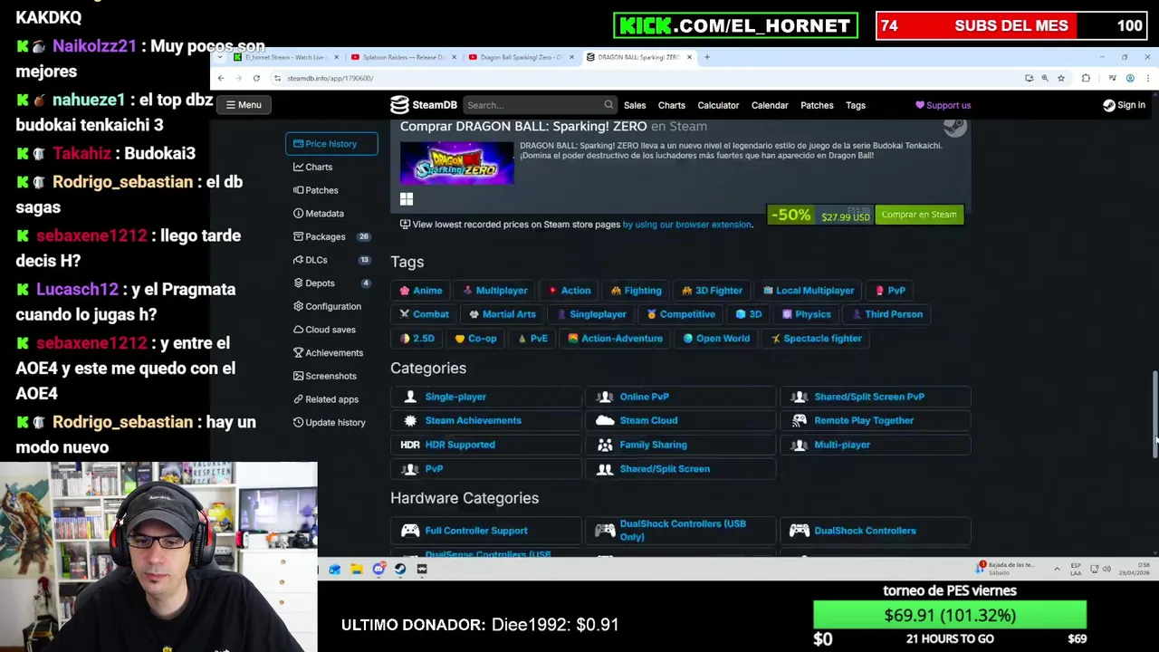The width and height of the screenshot is (1159, 652).
Task: Click the -50% discount badge
Action: [x=790, y=216]
